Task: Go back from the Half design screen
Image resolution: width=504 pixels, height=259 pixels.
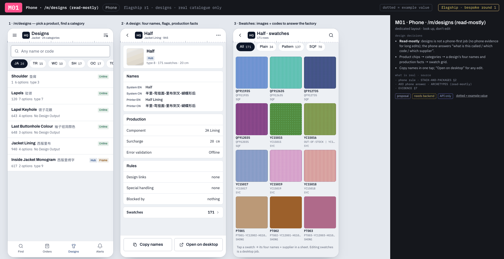Action: (x=127, y=35)
